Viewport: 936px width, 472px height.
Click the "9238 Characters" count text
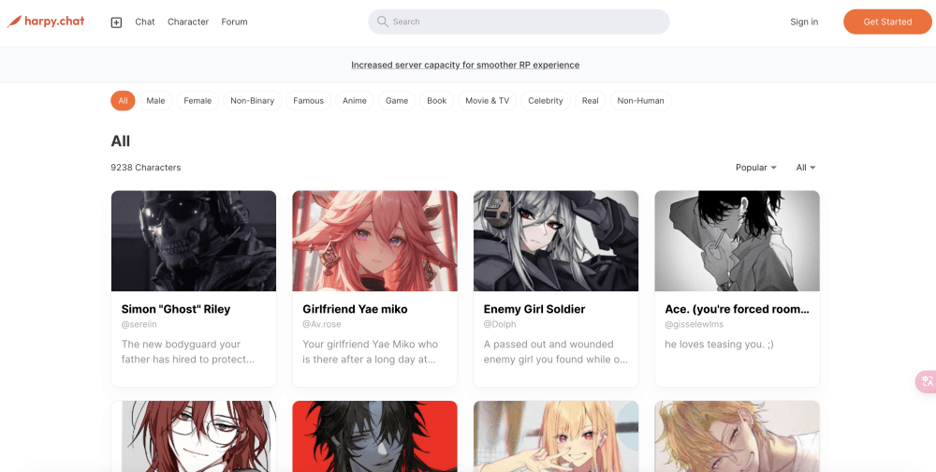tap(146, 168)
